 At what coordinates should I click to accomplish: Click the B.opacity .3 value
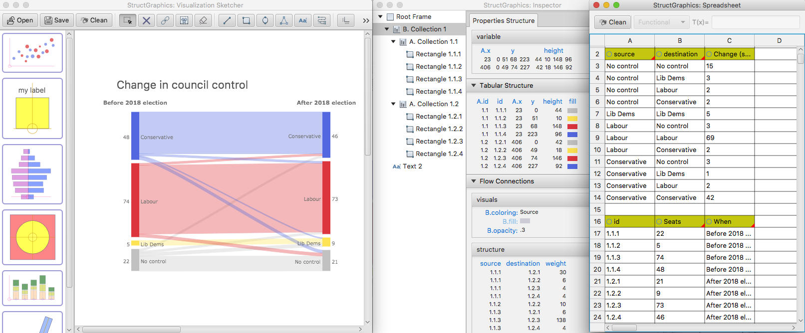[x=523, y=230]
